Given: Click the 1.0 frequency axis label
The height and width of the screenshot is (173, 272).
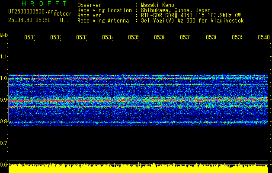Looking at the screenshot, I should pyautogui.click(x=3, y=78).
